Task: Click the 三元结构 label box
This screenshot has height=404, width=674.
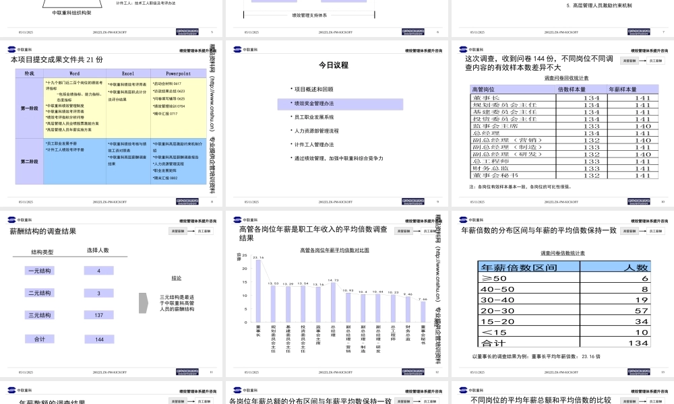Action: pyautogui.click(x=40, y=315)
